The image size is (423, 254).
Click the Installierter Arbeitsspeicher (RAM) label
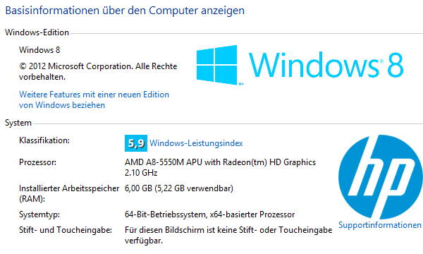click(x=69, y=193)
